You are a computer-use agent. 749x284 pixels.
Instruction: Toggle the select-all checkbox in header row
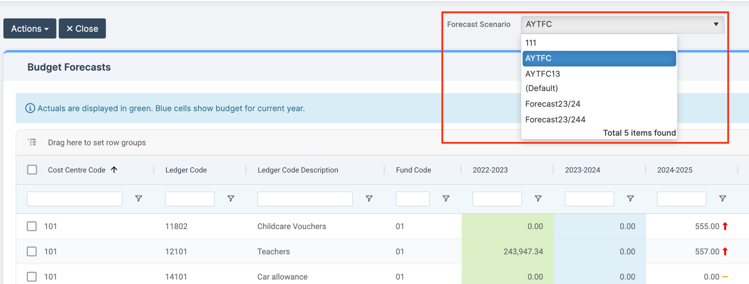pos(32,170)
